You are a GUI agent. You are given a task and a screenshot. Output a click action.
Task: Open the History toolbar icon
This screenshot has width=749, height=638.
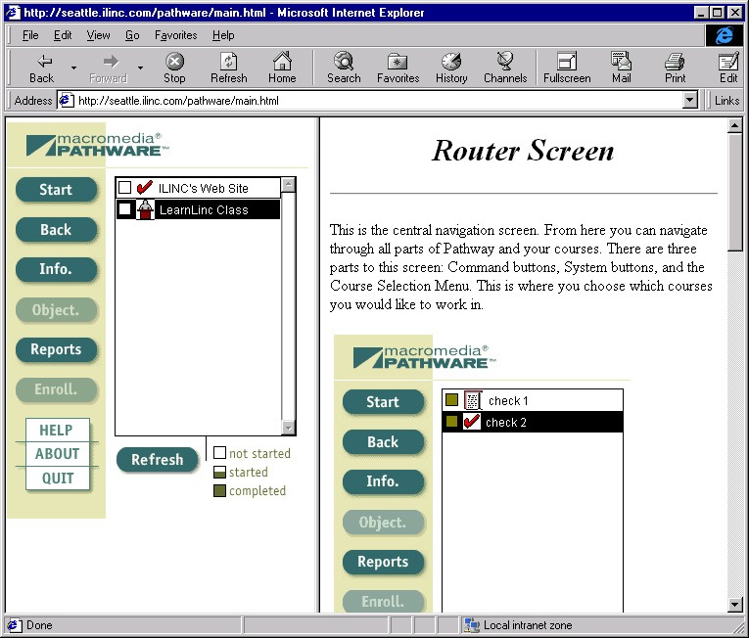click(451, 61)
